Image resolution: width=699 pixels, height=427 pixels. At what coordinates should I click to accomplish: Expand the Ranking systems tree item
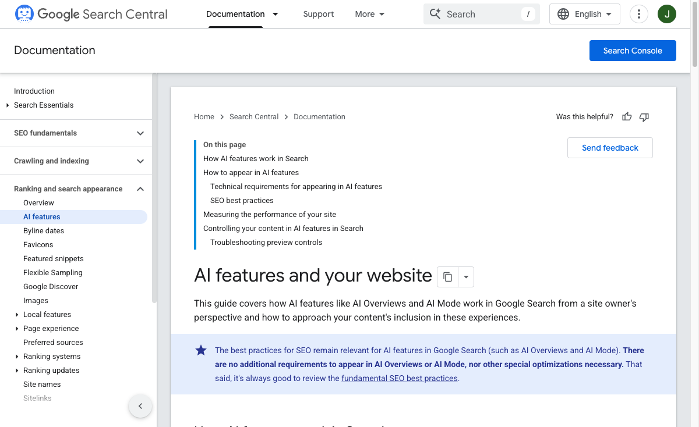click(x=17, y=357)
